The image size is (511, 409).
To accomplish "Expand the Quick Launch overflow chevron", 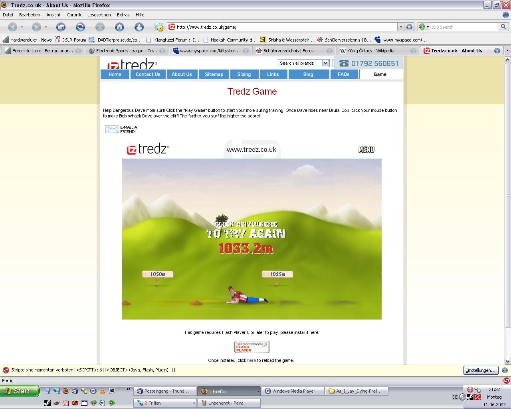I will [128, 389].
